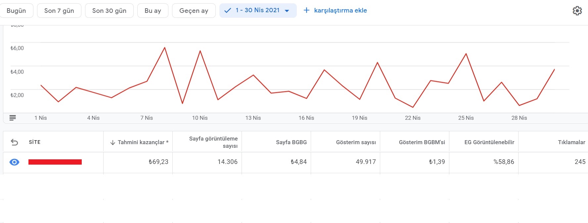Sort by Sayfa görüntüleme sayısı column

pos(213,142)
